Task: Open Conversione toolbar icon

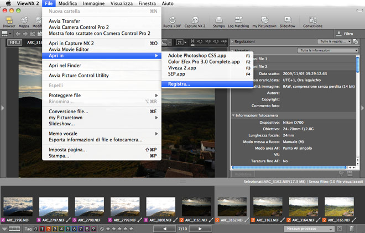Action: point(312,20)
